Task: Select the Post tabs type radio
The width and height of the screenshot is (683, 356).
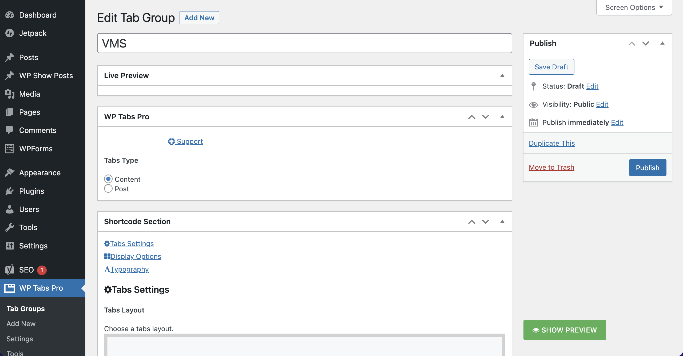Action: tap(108, 188)
